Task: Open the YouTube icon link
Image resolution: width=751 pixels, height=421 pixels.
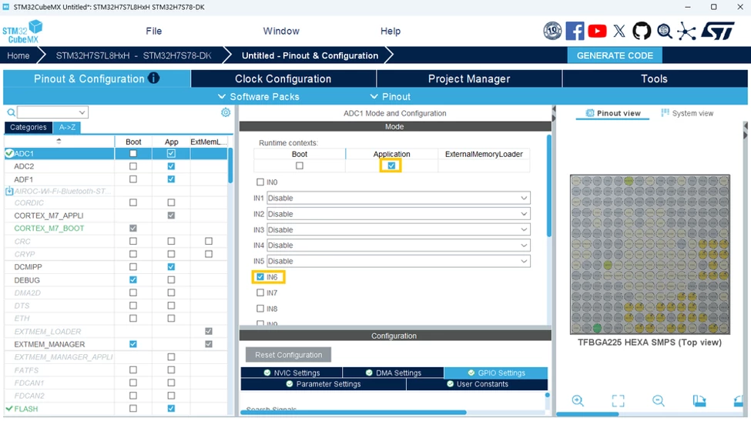Action: click(597, 31)
